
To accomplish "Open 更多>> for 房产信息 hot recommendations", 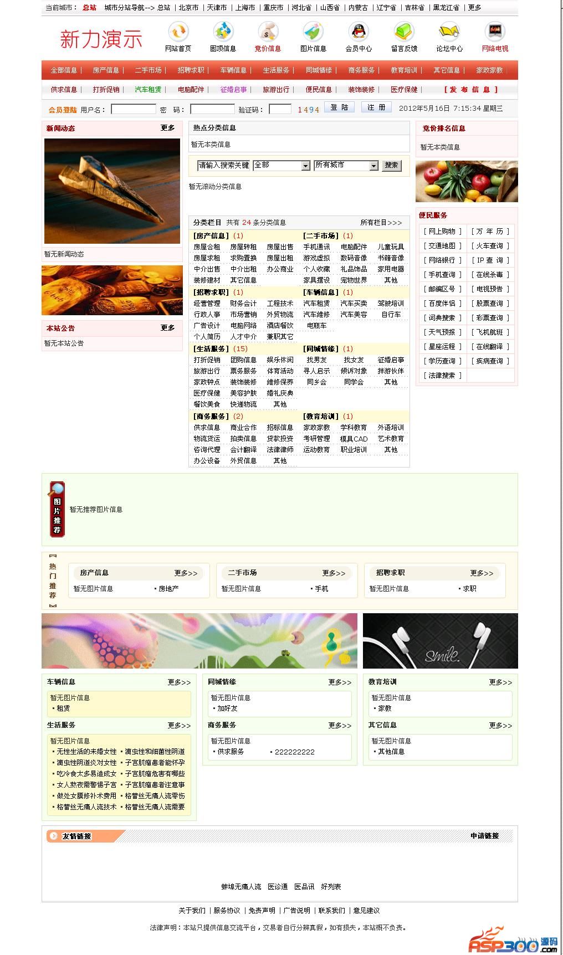I will point(186,573).
